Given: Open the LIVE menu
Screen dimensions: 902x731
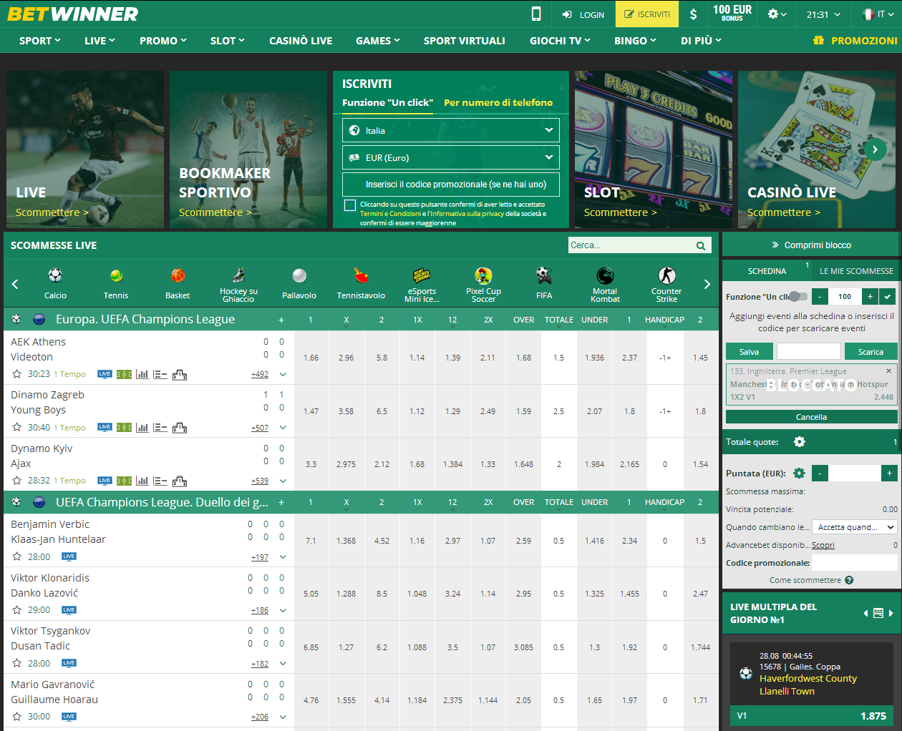Looking at the screenshot, I should pos(100,41).
